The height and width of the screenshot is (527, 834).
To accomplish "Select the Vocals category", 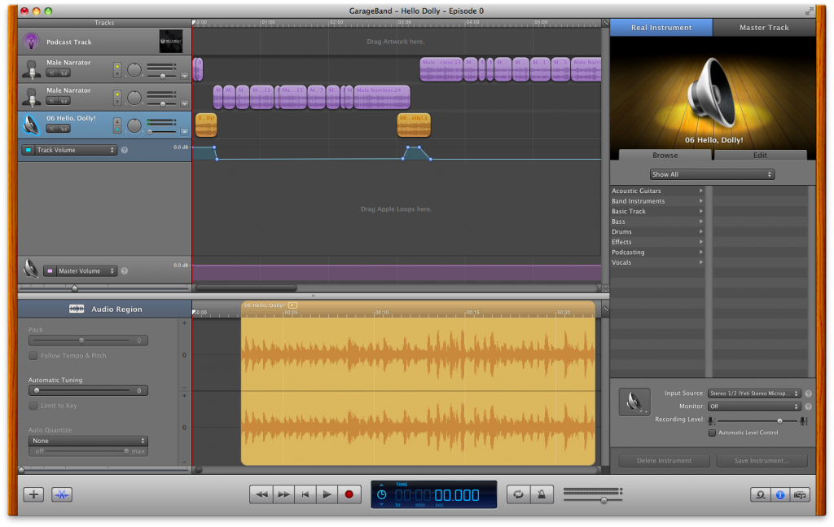I will (x=657, y=262).
